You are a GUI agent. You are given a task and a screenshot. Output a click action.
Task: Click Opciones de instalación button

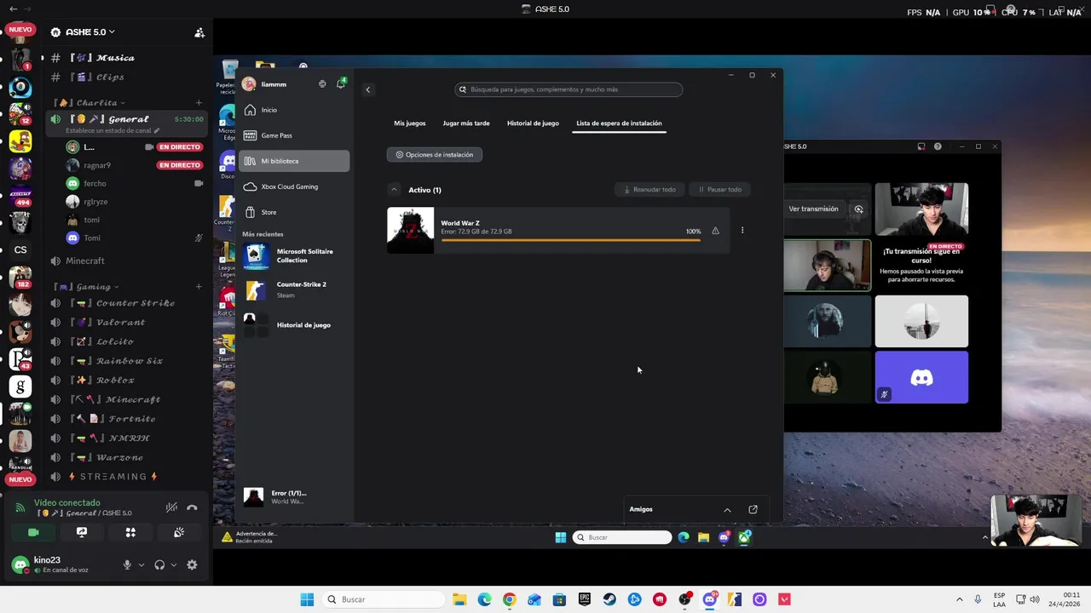pos(435,155)
